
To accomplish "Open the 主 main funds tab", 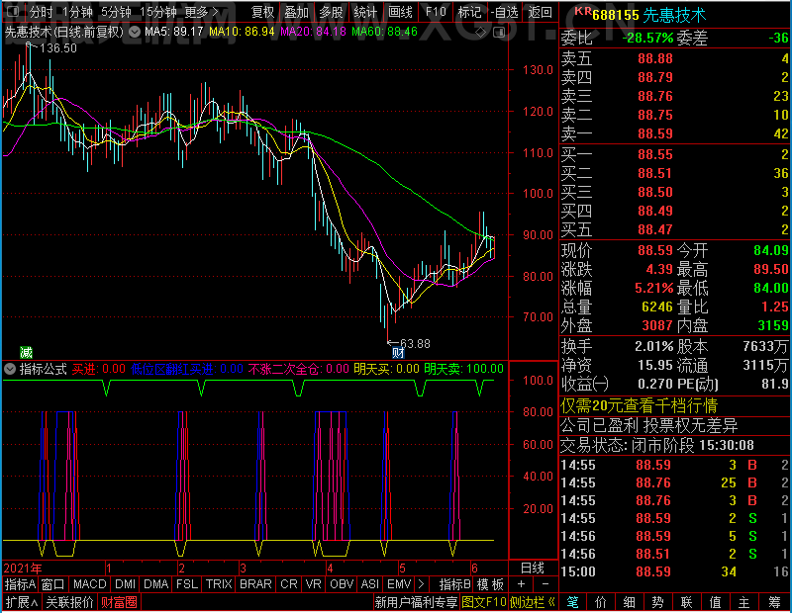I will pyautogui.click(x=744, y=602).
